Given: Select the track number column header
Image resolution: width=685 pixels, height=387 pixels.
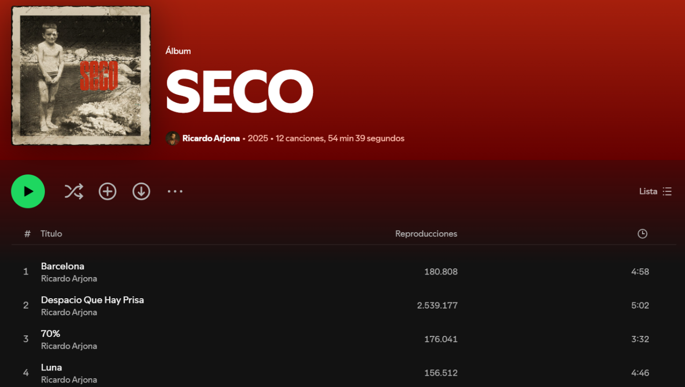Looking at the screenshot, I should (27, 233).
